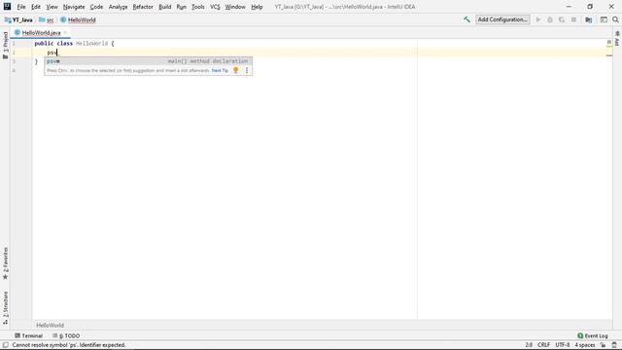Select psvm completion suggestion
Screen dimensions: 622x350
[148, 61]
